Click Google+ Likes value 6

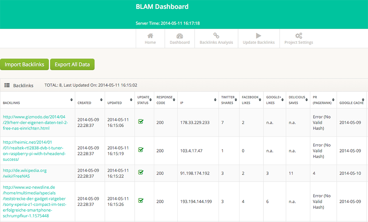(267, 201)
